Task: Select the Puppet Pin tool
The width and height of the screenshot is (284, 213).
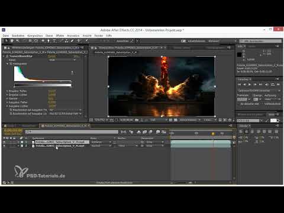Action: tap(86, 41)
